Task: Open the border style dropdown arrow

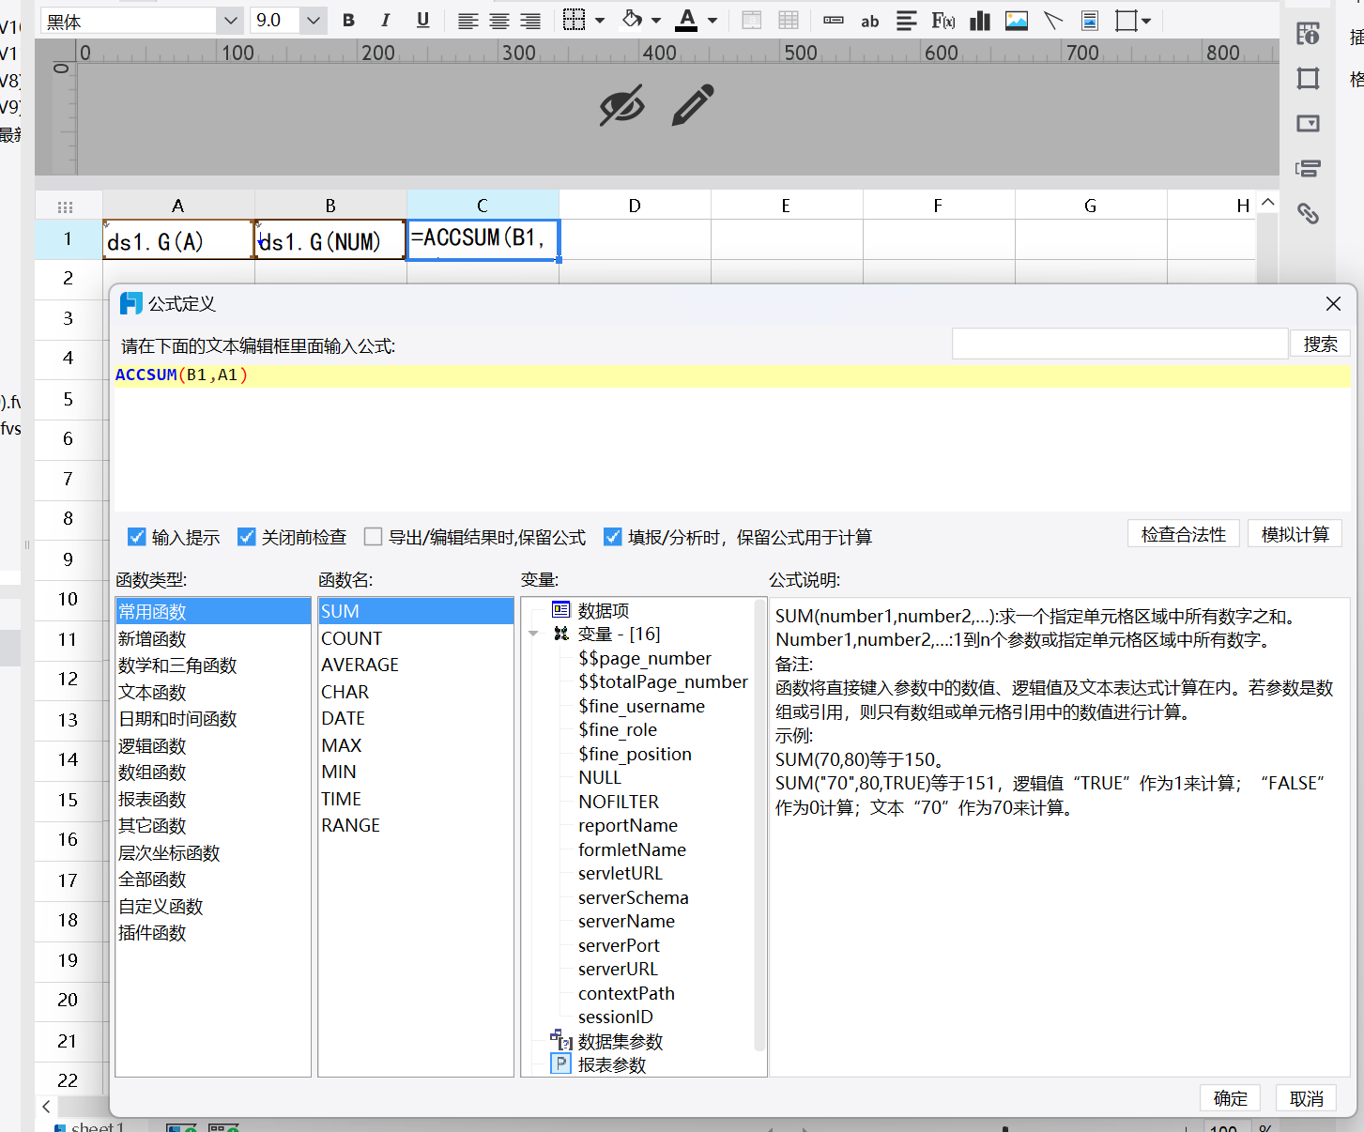Action: pyautogui.click(x=600, y=21)
